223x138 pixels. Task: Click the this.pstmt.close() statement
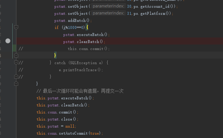[x=57, y=119]
